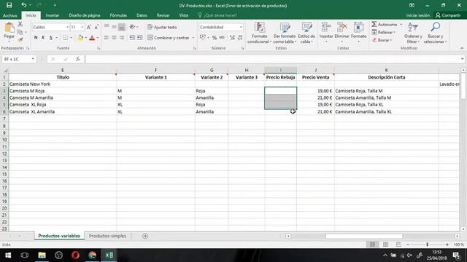467x262 pixels.
Task: Open Estilos de celda gallery
Action: pos(306,33)
